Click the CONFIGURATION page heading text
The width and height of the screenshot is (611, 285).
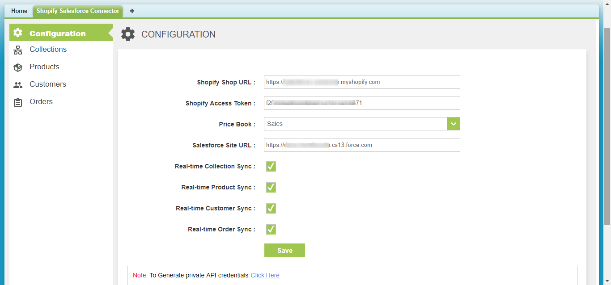point(178,34)
